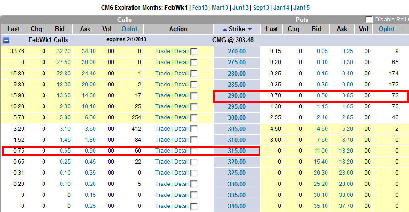409x212 pixels.
Task: Select the FebWk1 expiration month
Action: click(x=176, y=7)
